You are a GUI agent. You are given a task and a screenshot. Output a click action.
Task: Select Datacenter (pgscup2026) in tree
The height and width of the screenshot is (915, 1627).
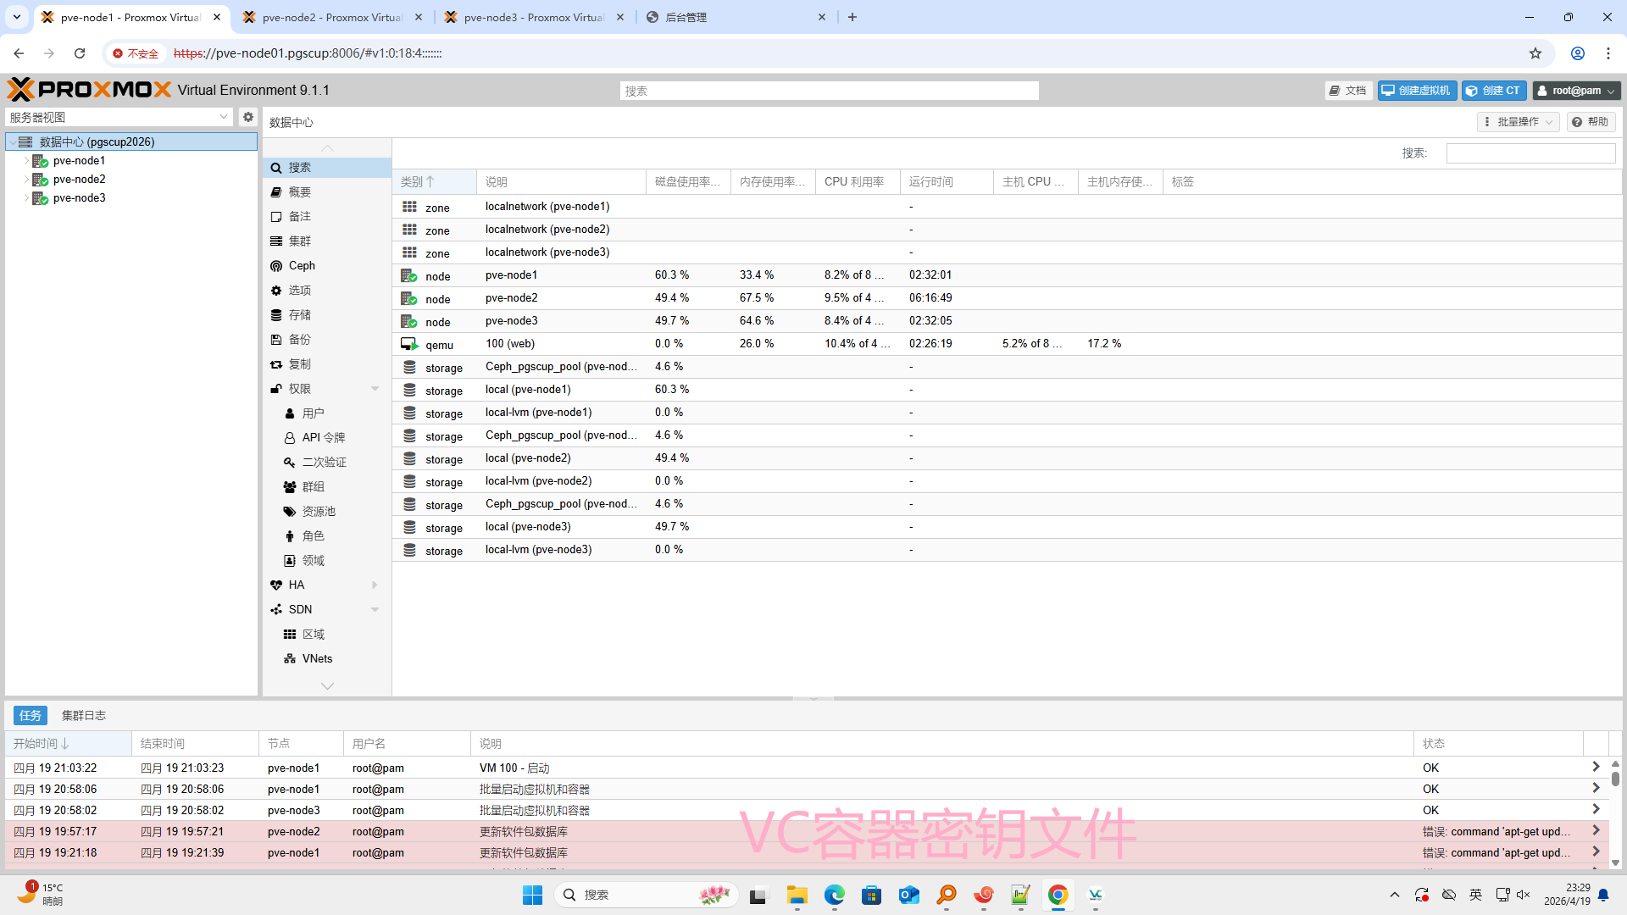coord(131,141)
